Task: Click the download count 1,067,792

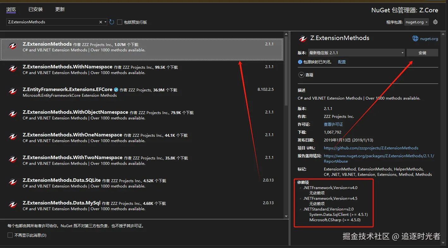Action: pos(332,132)
